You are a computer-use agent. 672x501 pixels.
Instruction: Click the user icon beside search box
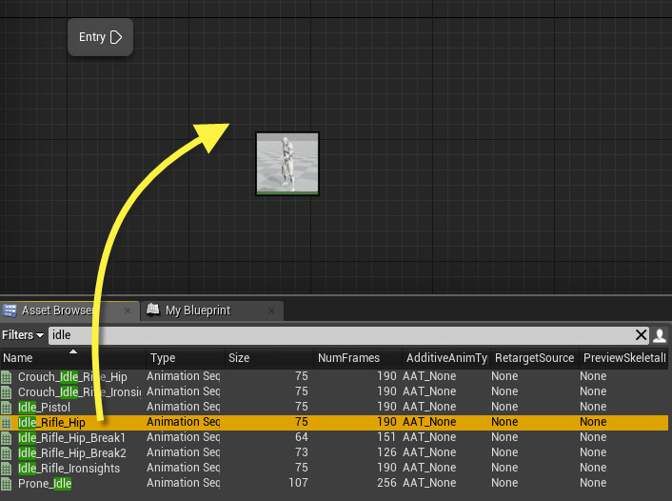661,335
